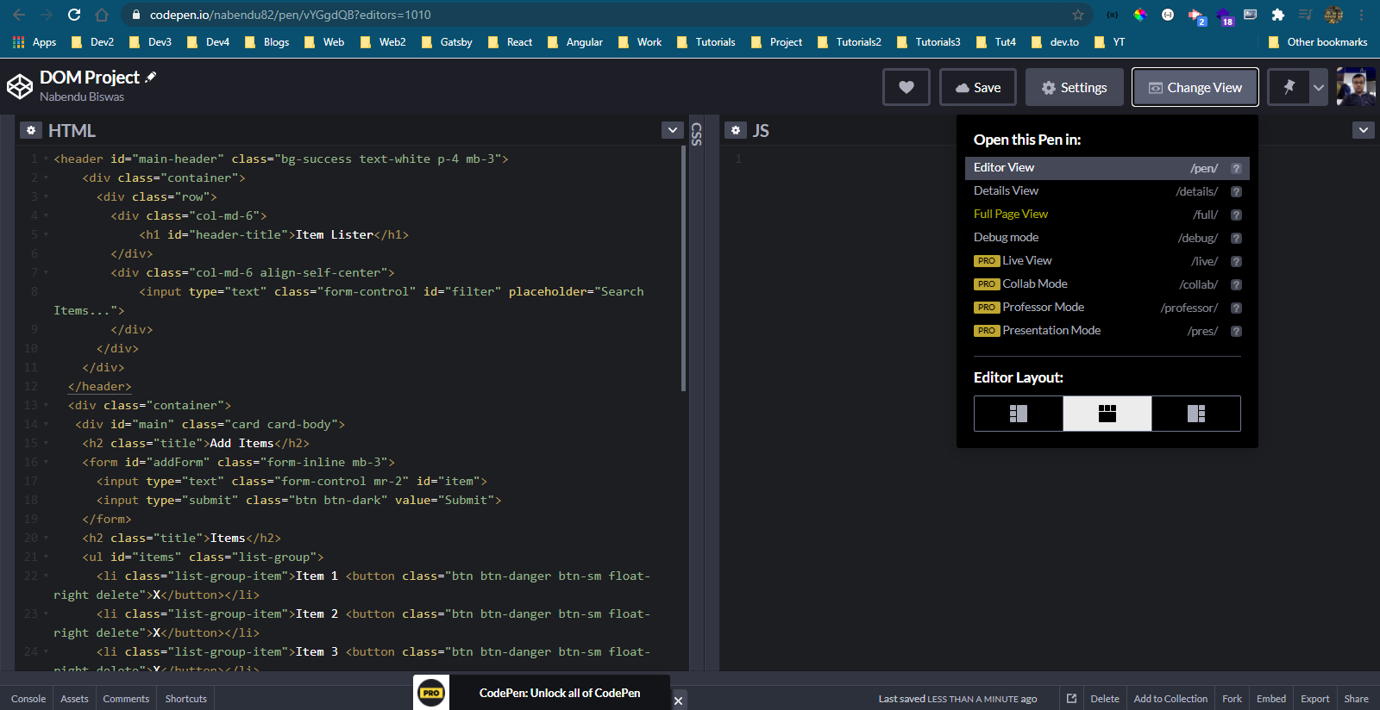The image size is (1380, 710).
Task: Open help for Collab Mode
Action: (1236, 284)
